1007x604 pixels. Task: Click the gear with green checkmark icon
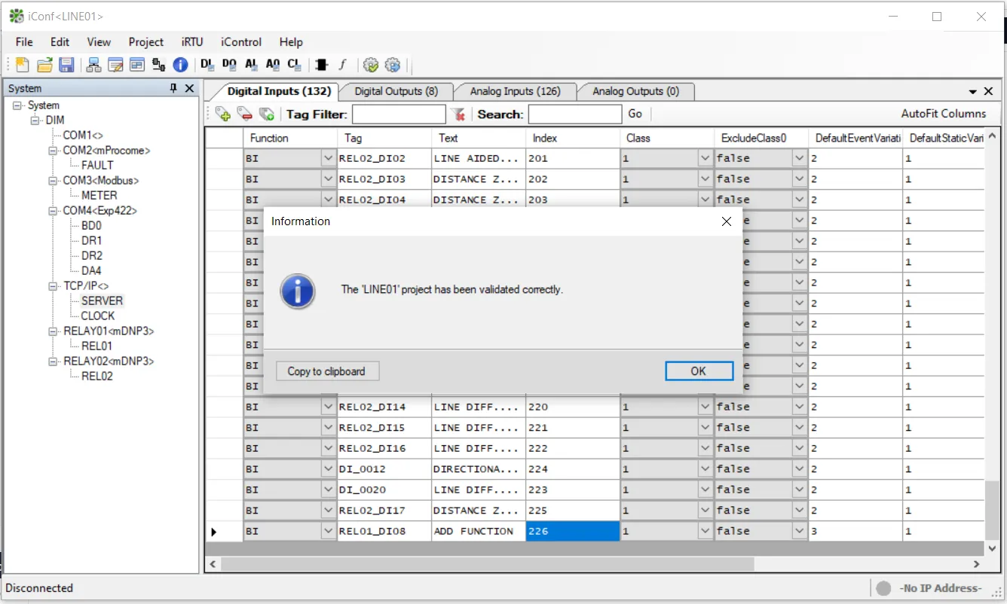coord(370,65)
